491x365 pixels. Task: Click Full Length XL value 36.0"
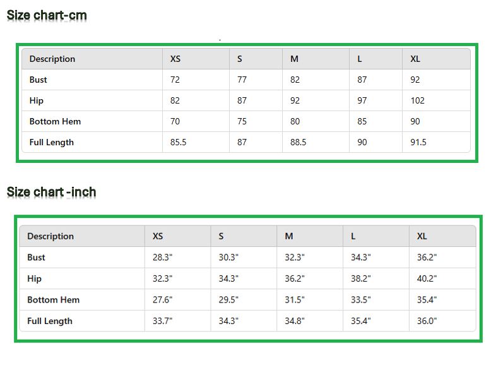[427, 321]
